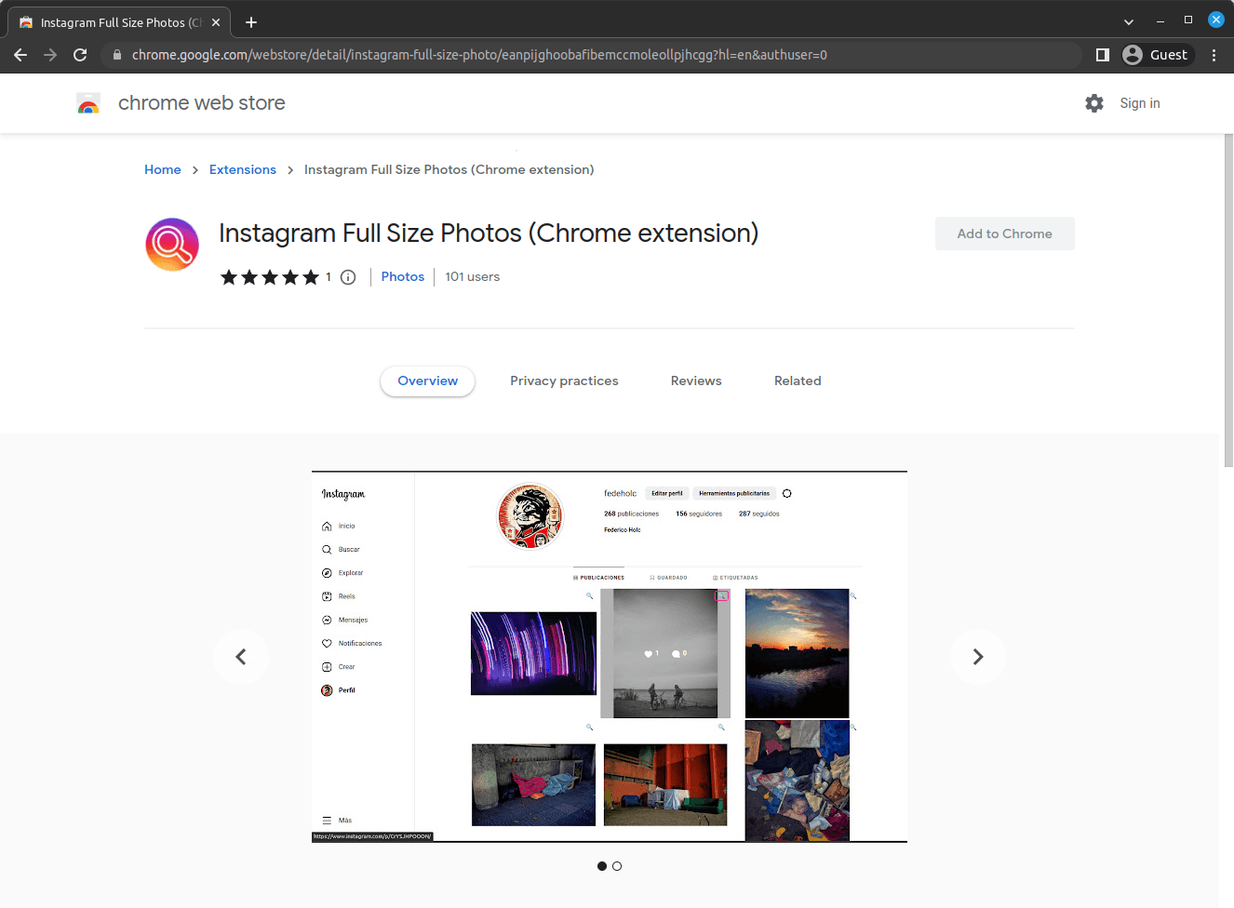
Task: Open the Guest profile menu
Action: [x=1156, y=55]
